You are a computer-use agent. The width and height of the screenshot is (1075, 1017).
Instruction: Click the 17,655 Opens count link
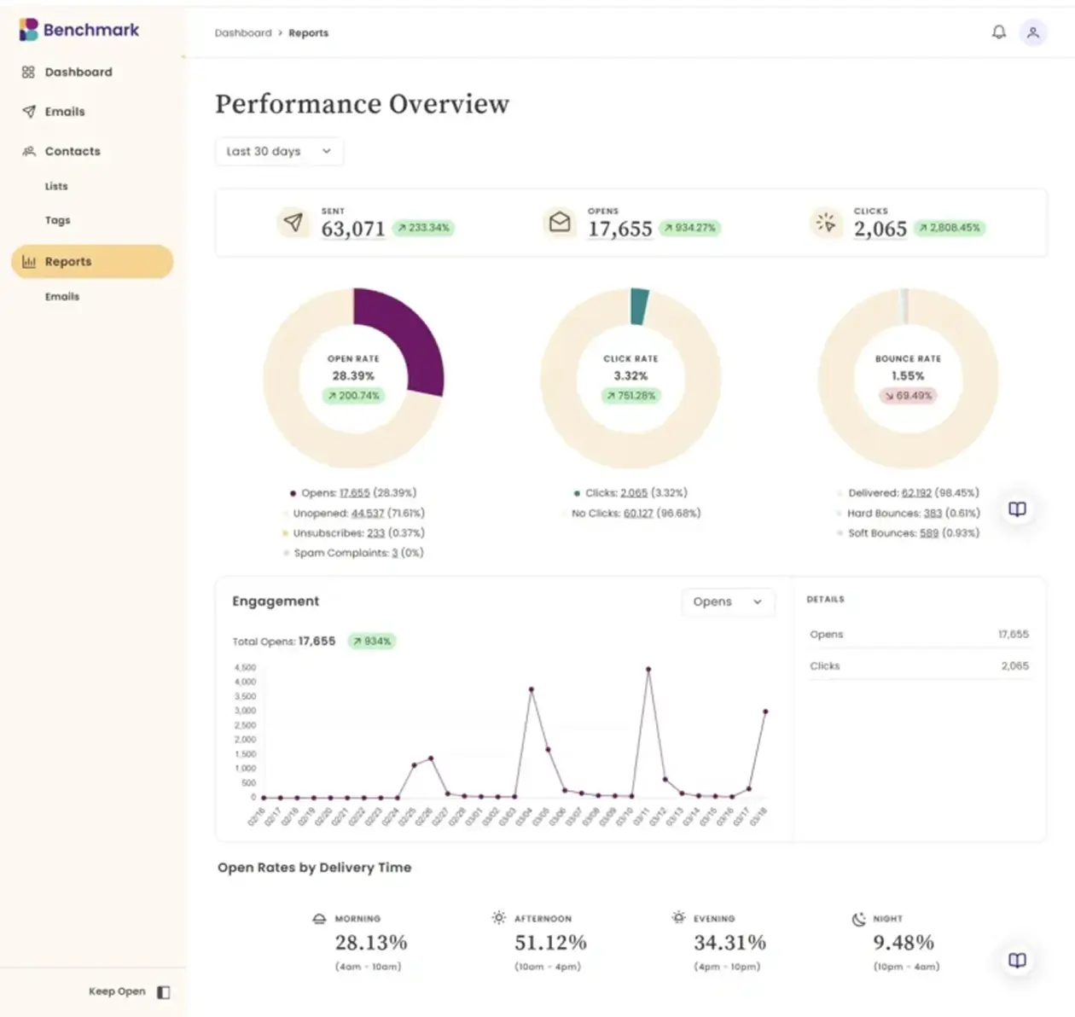pos(355,492)
